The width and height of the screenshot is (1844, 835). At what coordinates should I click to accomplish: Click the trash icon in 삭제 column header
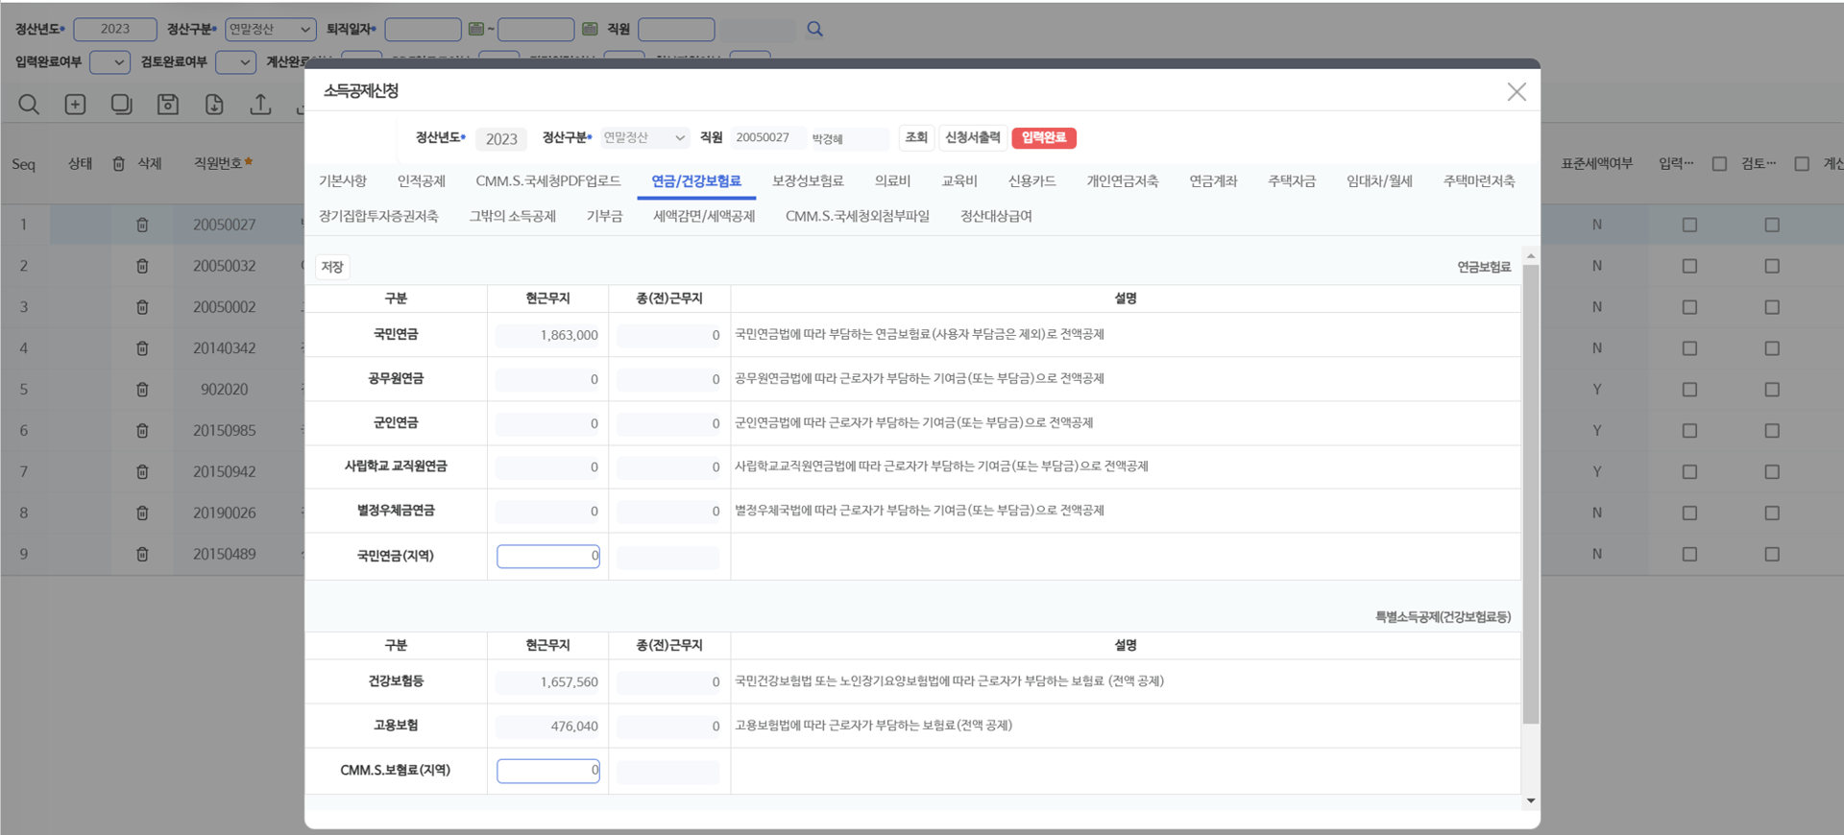(119, 164)
